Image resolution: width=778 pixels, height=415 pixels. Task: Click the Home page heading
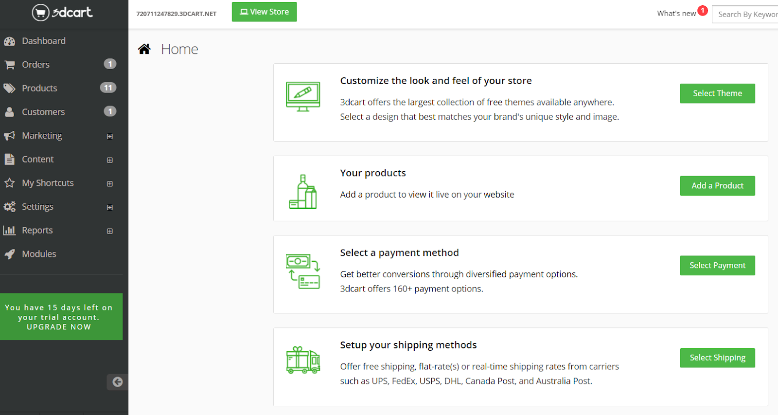179,49
